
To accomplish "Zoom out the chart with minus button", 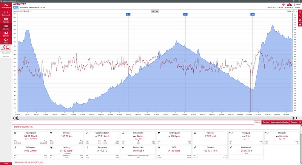I will [x=157, y=11].
